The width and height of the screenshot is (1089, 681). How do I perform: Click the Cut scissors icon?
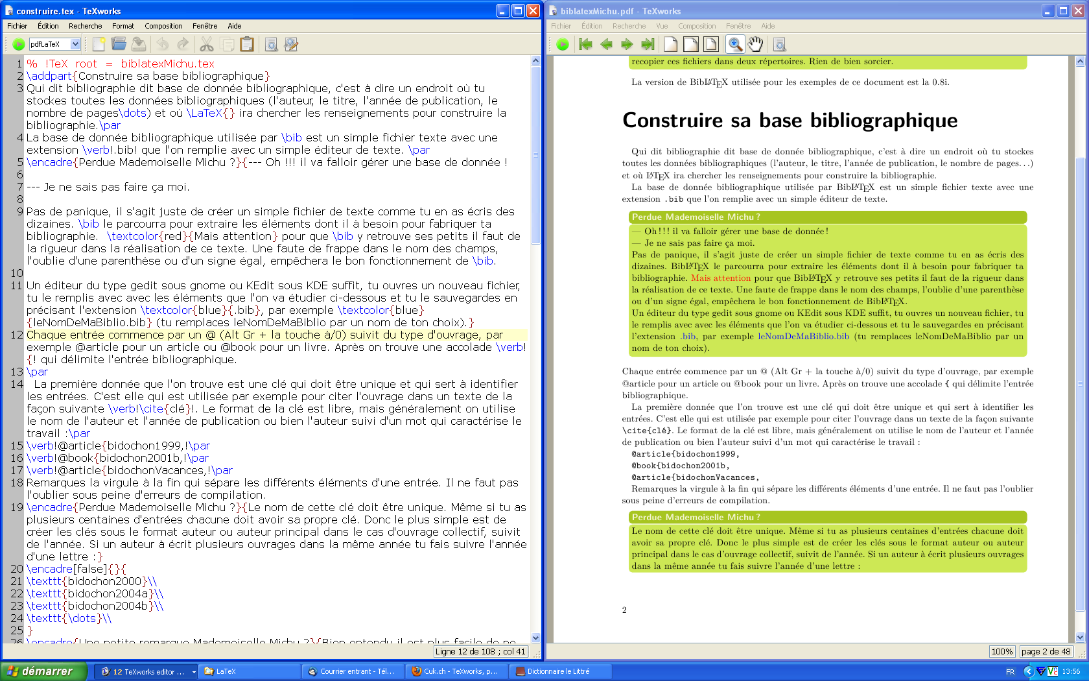pos(207,44)
